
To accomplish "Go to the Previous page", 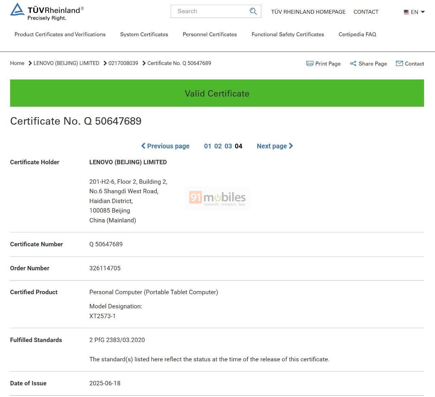I will click(166, 146).
